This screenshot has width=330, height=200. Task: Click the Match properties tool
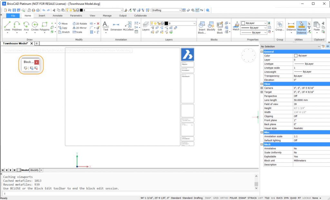click(236, 26)
